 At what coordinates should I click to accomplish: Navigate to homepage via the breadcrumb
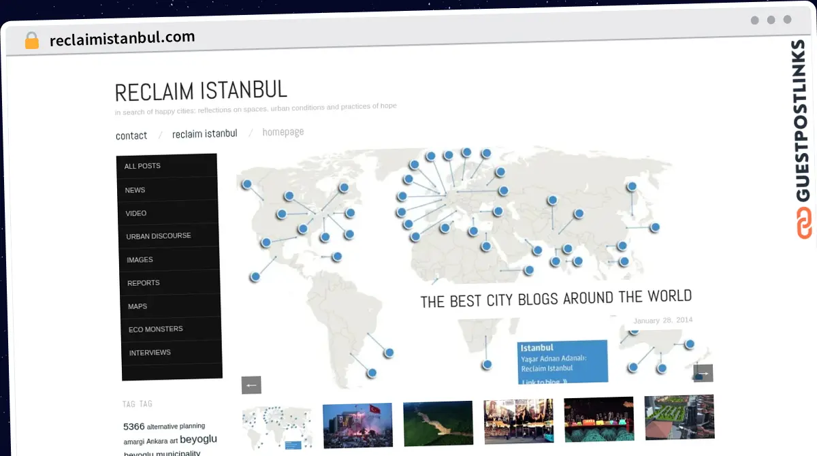click(283, 131)
